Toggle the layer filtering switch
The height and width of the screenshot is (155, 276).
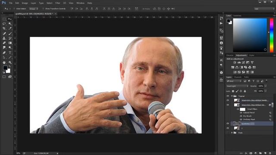click(267, 81)
